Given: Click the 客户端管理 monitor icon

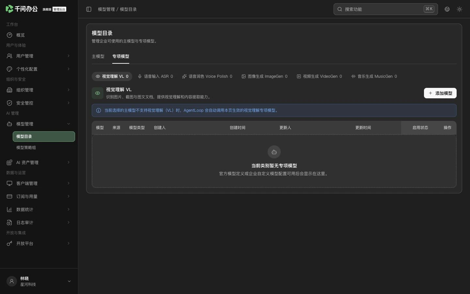Looking at the screenshot, I should pyautogui.click(x=9, y=183).
